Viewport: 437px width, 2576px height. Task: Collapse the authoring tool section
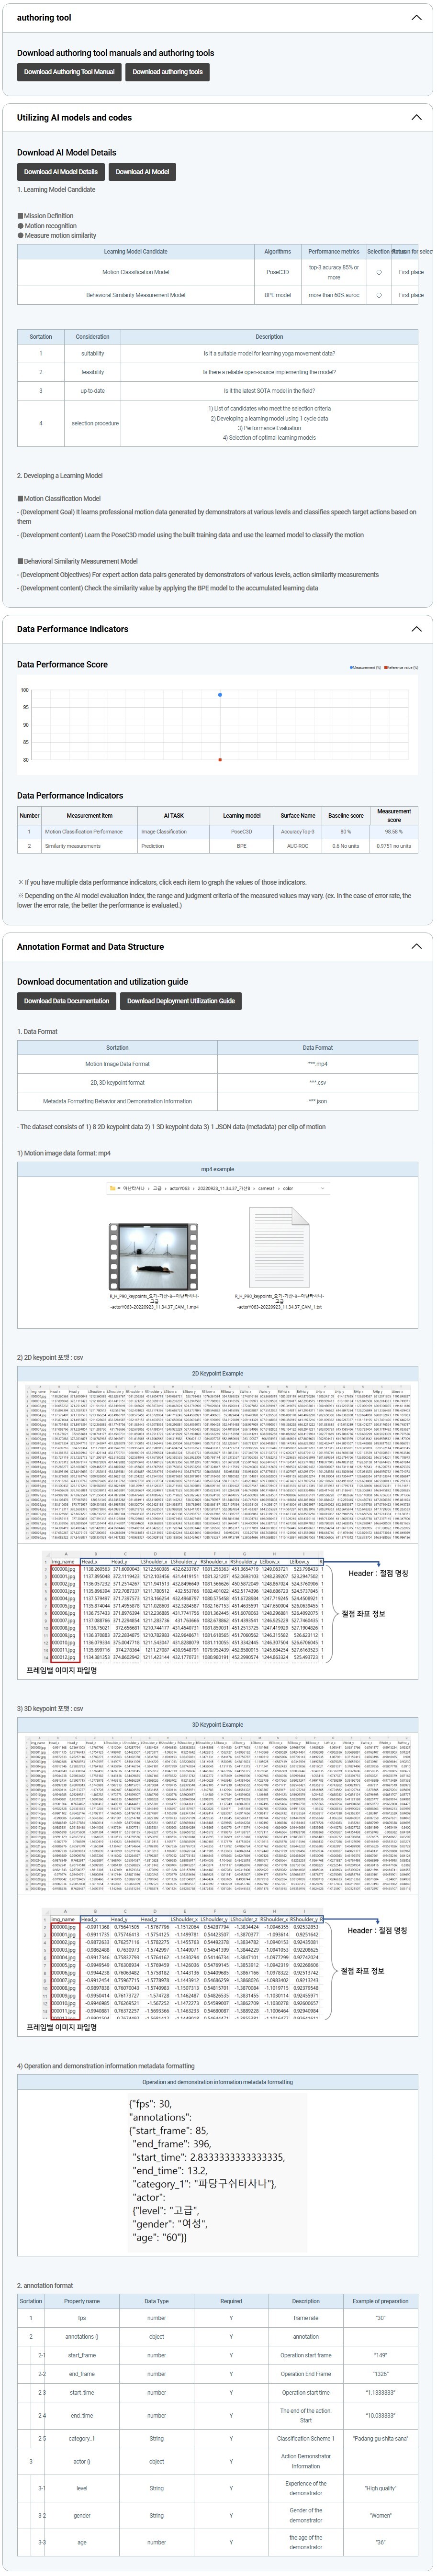pyautogui.click(x=417, y=18)
